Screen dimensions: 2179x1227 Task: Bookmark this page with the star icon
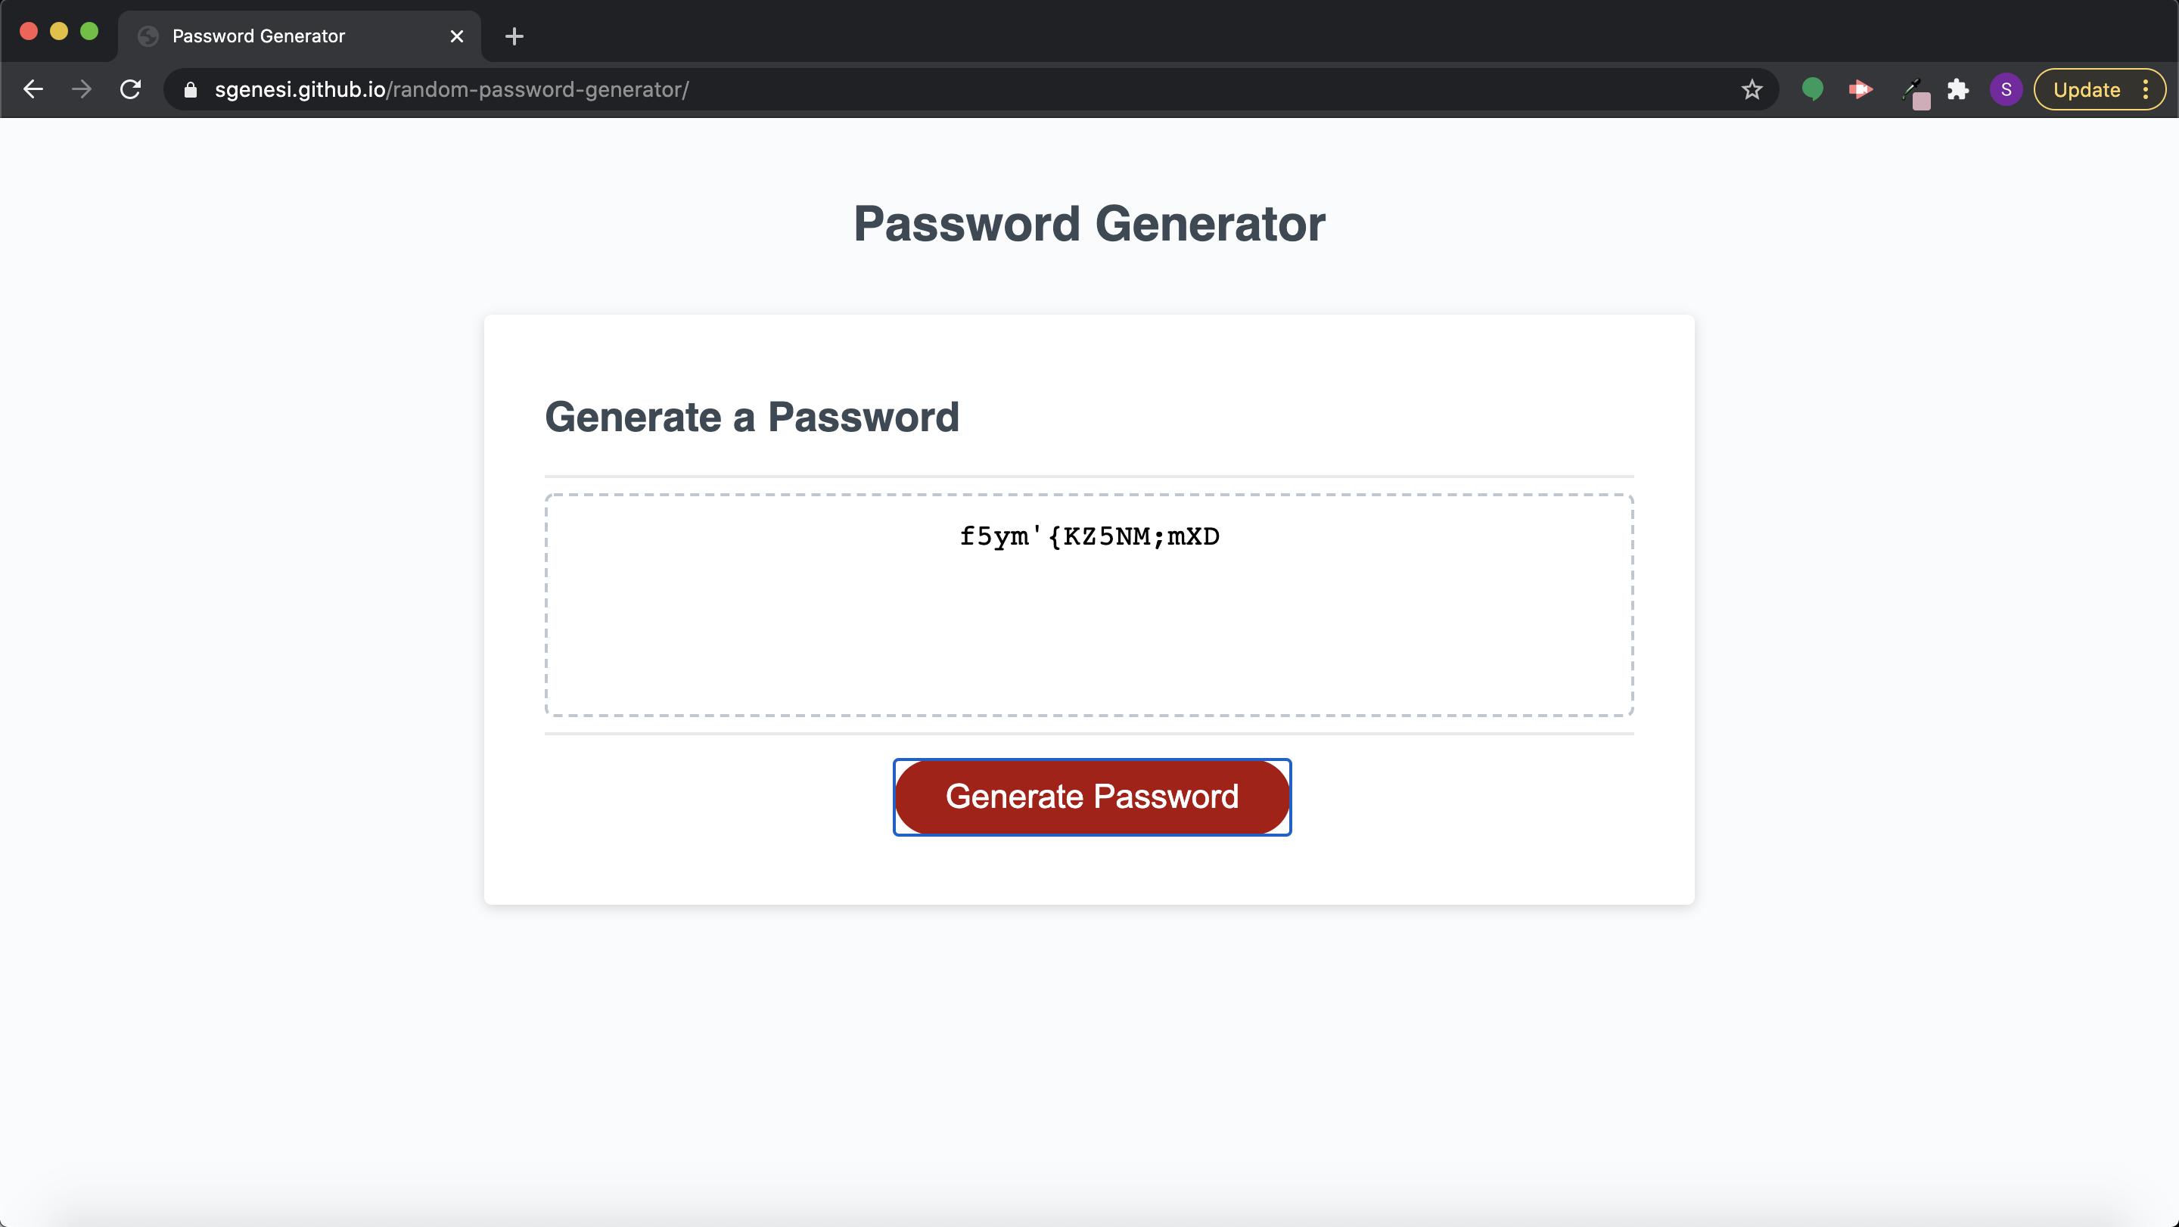click(x=1752, y=89)
